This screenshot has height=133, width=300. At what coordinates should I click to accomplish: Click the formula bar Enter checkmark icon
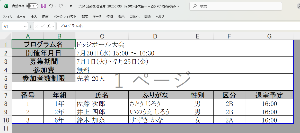click(x=42, y=26)
